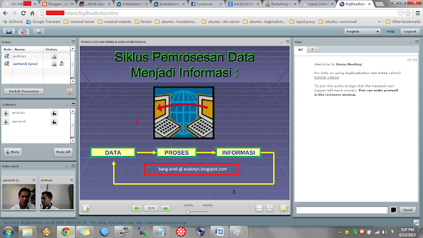
Task: Open Microsoft Word from the taskbar
Action: [219, 232]
